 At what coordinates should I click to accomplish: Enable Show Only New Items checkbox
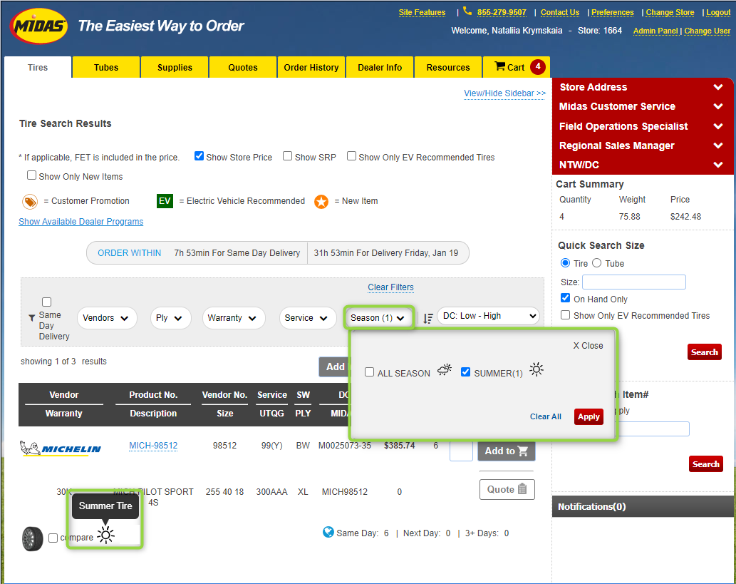pyautogui.click(x=31, y=175)
